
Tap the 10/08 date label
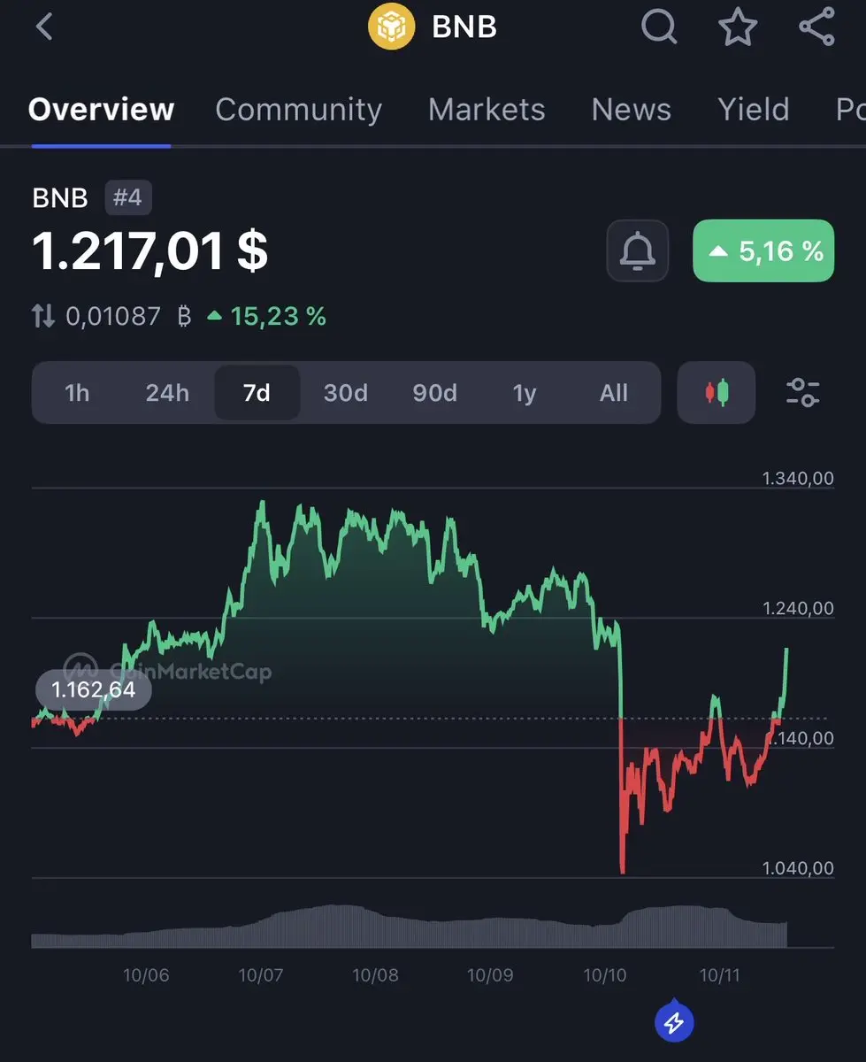(x=376, y=975)
